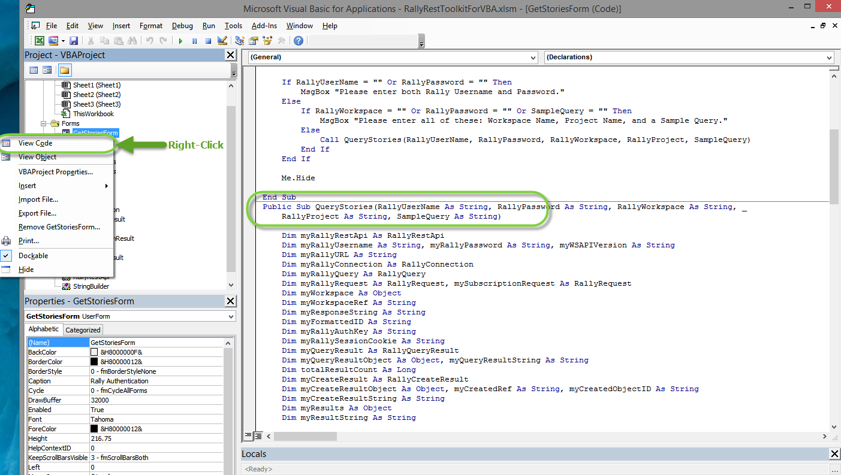Open Properties Window toolbar icon

(x=254, y=41)
